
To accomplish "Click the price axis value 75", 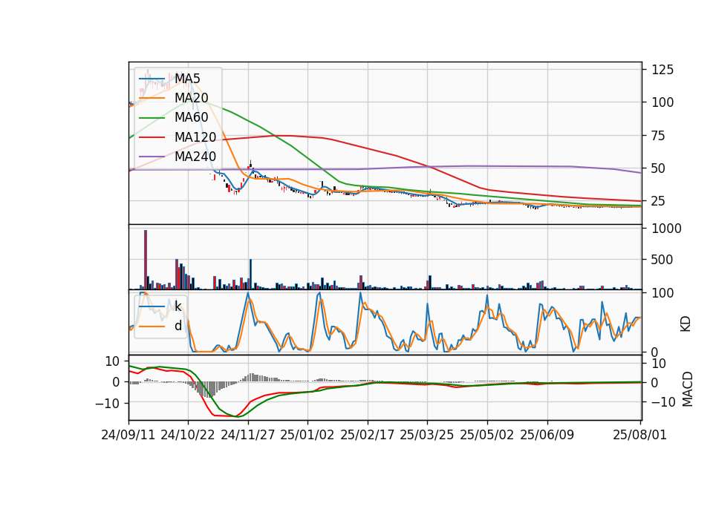I will tap(659, 135).
